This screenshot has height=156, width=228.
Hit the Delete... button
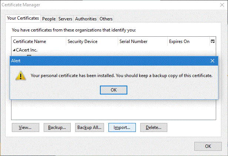154,127
